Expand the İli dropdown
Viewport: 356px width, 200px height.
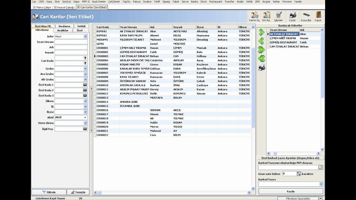[85, 106]
